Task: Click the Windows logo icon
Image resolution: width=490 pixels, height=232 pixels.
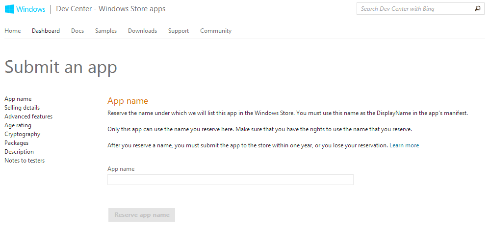Action: tap(9, 9)
